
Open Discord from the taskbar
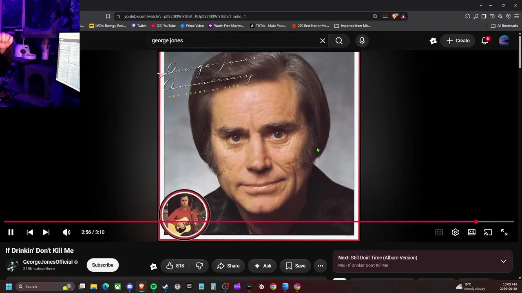tap(130, 286)
